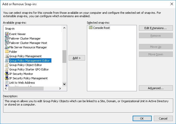
Task: Select the IP Security Monitor icon
Action: click(7, 74)
